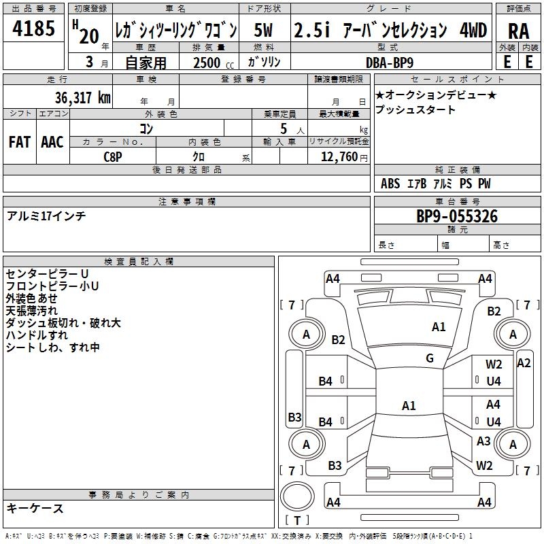Click the spare tire circle above "[T]"
This screenshot has height=544, width=544.
click(x=297, y=496)
